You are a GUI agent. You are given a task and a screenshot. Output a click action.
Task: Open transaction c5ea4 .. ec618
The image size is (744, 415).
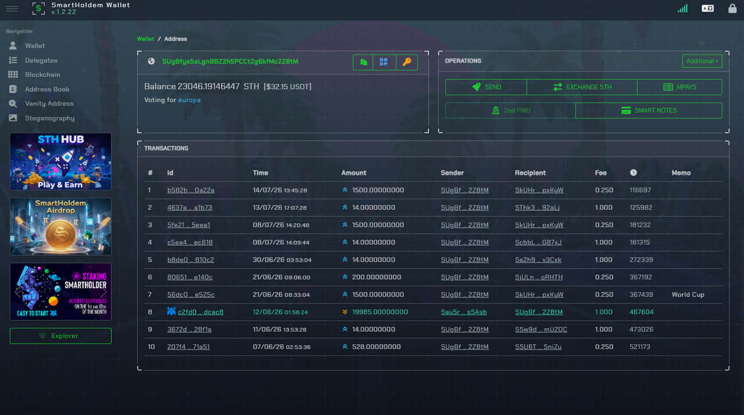click(190, 242)
